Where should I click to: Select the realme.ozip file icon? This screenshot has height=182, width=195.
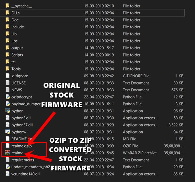7,146
